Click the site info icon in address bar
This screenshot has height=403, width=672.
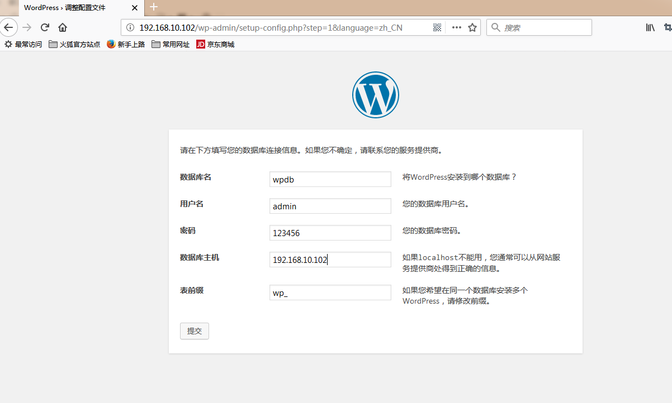click(x=130, y=27)
